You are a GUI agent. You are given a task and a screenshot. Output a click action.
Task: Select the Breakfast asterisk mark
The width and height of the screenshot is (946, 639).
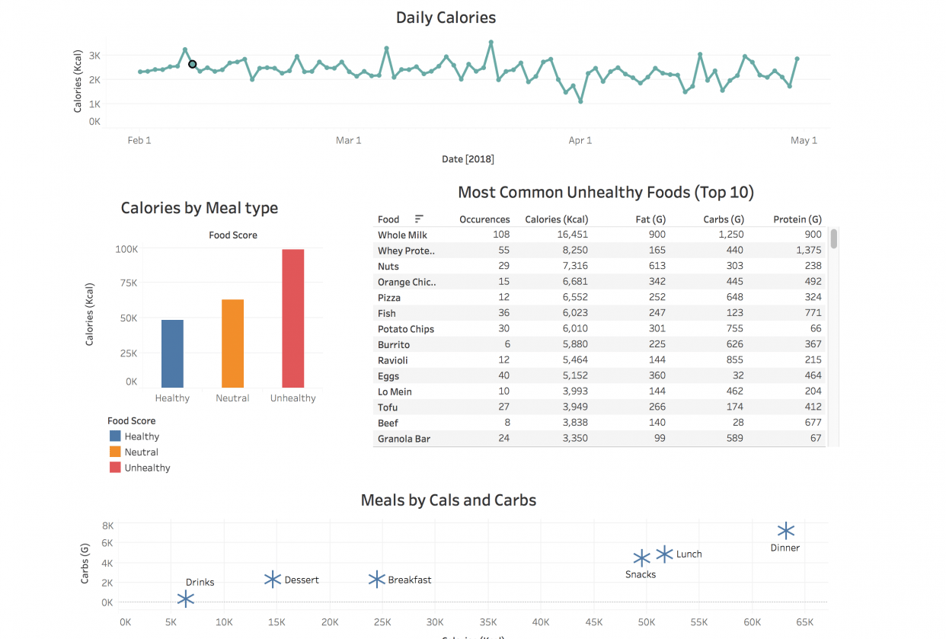click(376, 580)
